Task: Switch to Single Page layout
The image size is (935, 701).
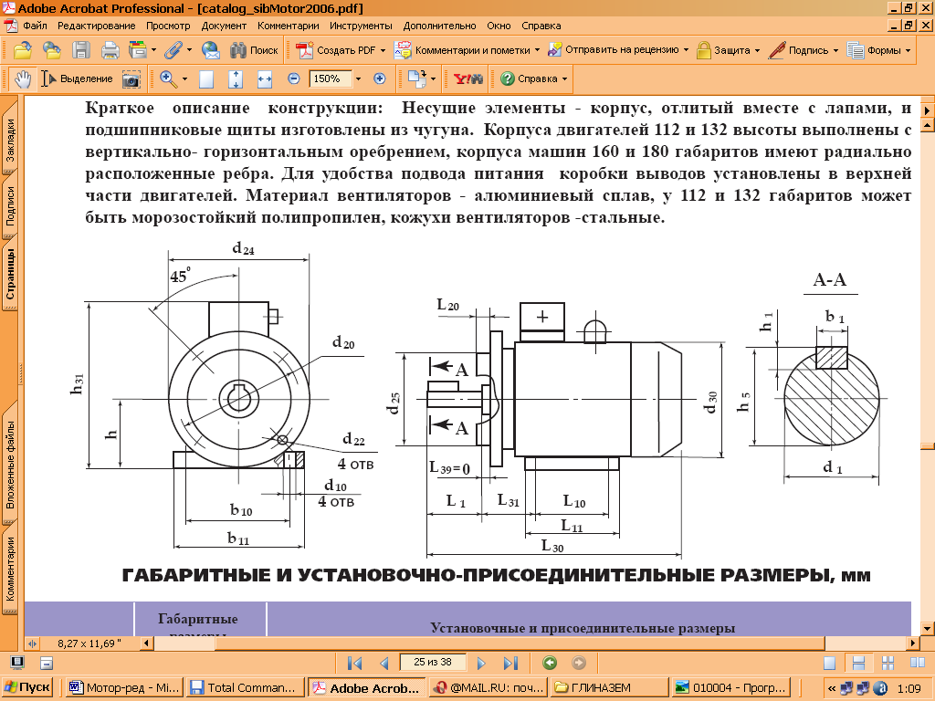Action: coord(829,664)
